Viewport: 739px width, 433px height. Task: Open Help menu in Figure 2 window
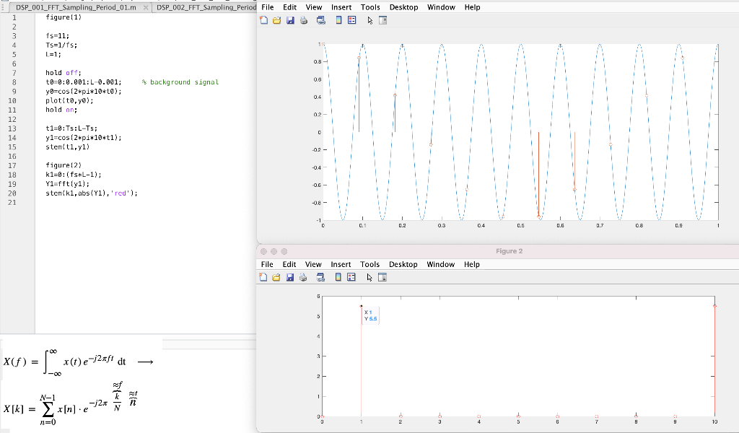pos(472,264)
